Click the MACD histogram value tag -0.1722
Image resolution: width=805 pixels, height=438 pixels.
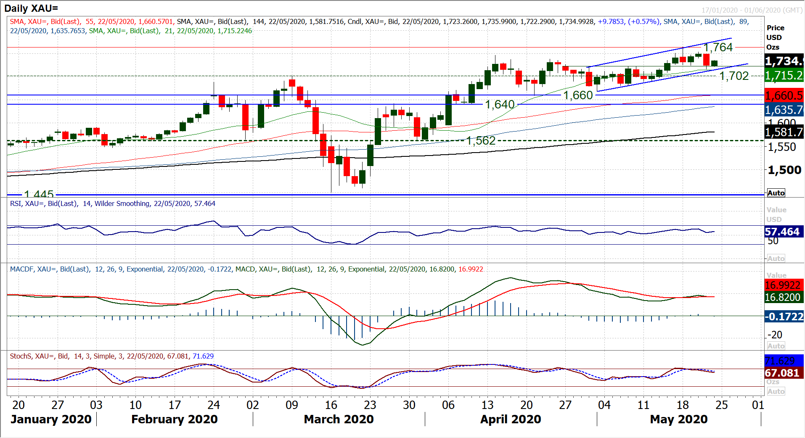tap(784, 317)
